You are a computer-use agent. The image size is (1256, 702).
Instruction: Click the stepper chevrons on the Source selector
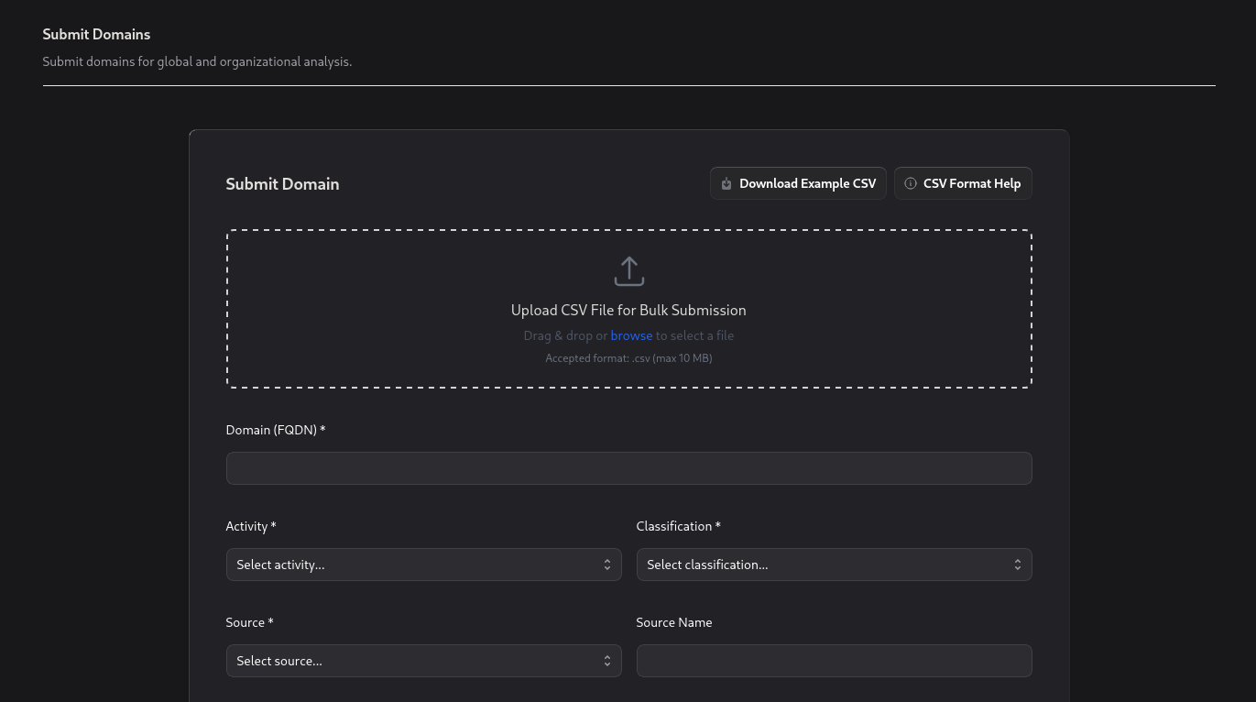[607, 661]
